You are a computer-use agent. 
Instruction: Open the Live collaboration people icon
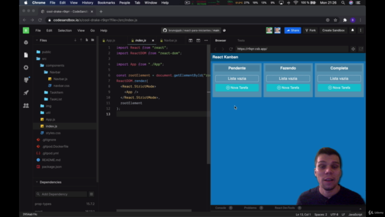[26, 105]
